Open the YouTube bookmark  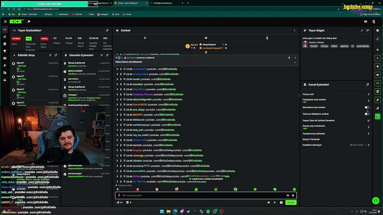[77, 14]
